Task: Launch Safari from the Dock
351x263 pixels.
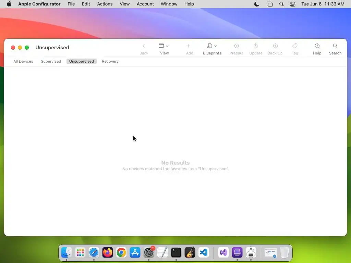Action: click(x=94, y=252)
